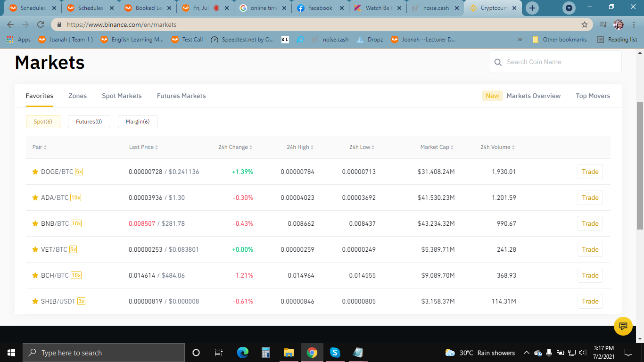Sort by 24h Volume column

[x=498, y=147]
